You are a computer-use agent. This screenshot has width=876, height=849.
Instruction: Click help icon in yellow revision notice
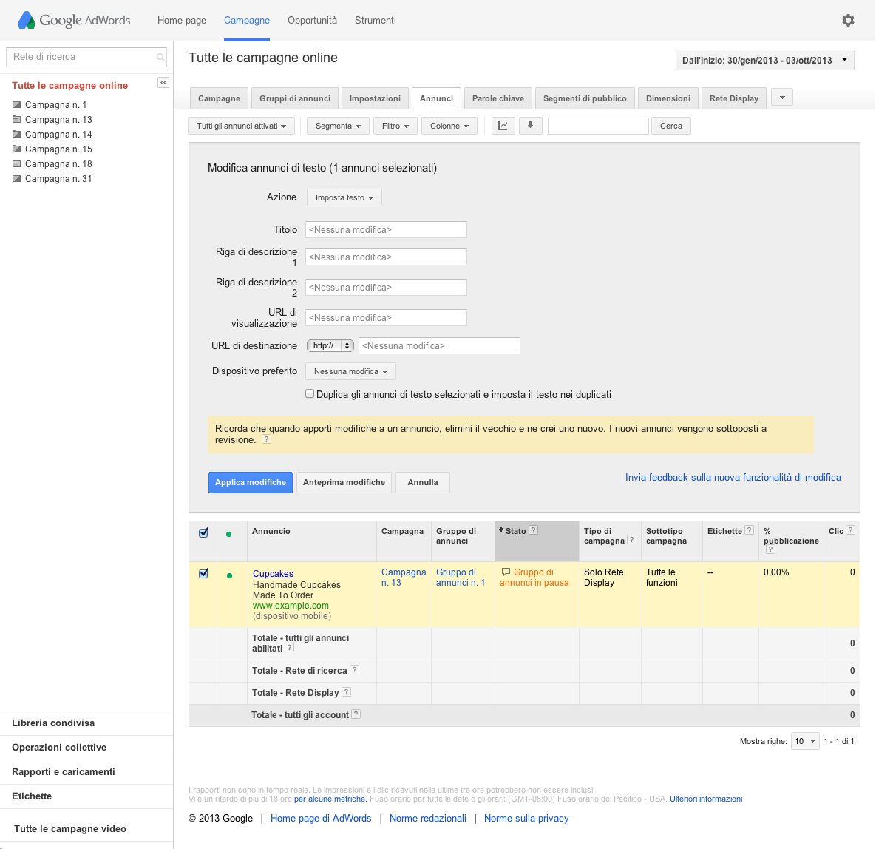(266, 439)
